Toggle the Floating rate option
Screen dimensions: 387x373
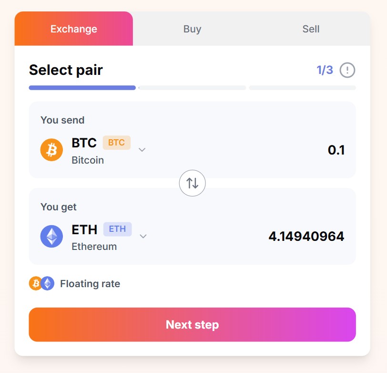74,283
